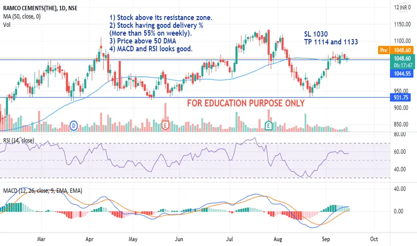
Task: Click the red earnings E marker
Action: click(x=166, y=125)
